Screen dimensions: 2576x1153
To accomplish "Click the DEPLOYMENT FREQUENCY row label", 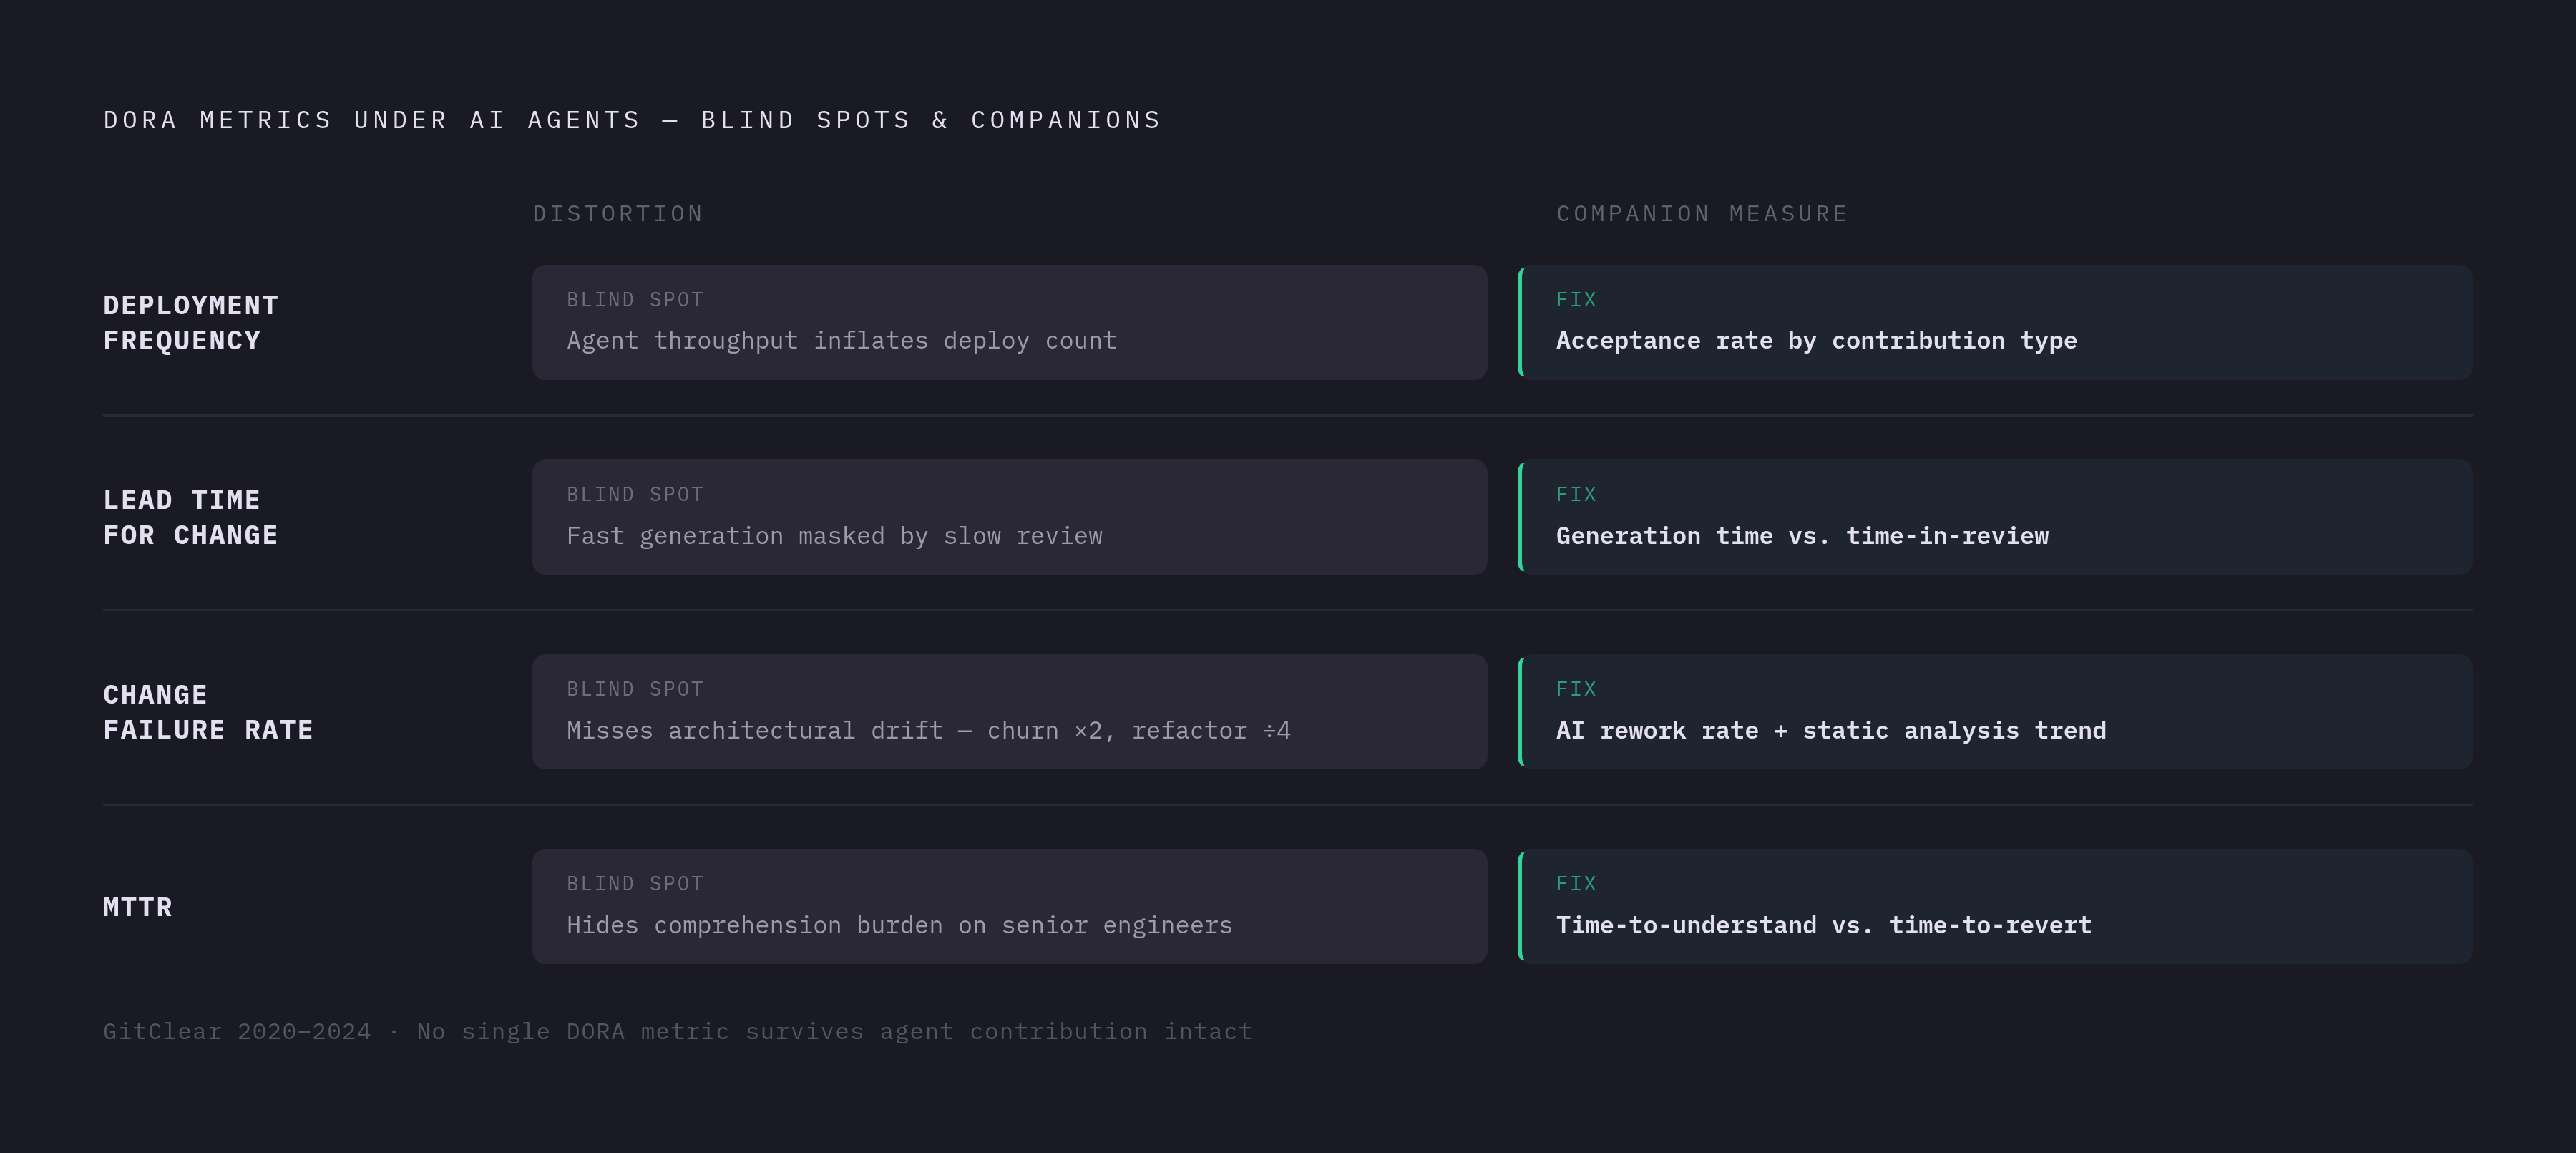I will (191, 323).
